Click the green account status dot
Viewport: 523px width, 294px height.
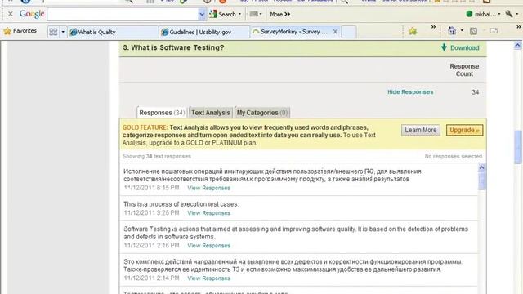point(469,14)
